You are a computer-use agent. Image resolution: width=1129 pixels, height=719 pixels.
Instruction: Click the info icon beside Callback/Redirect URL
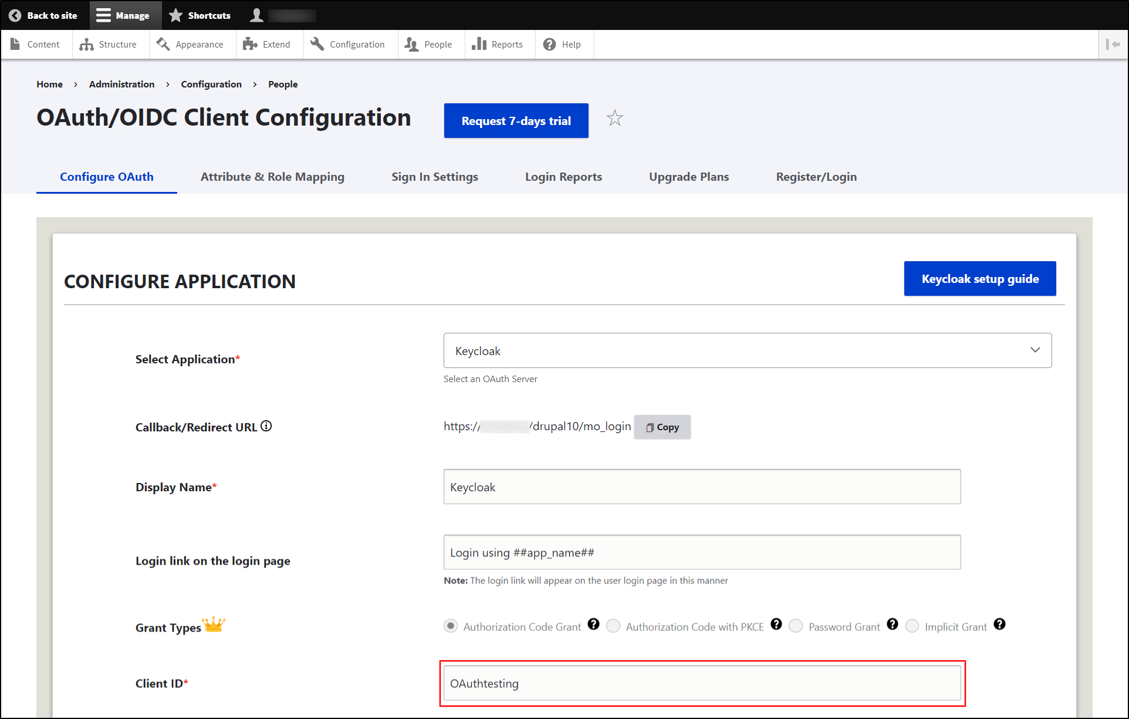coord(266,426)
